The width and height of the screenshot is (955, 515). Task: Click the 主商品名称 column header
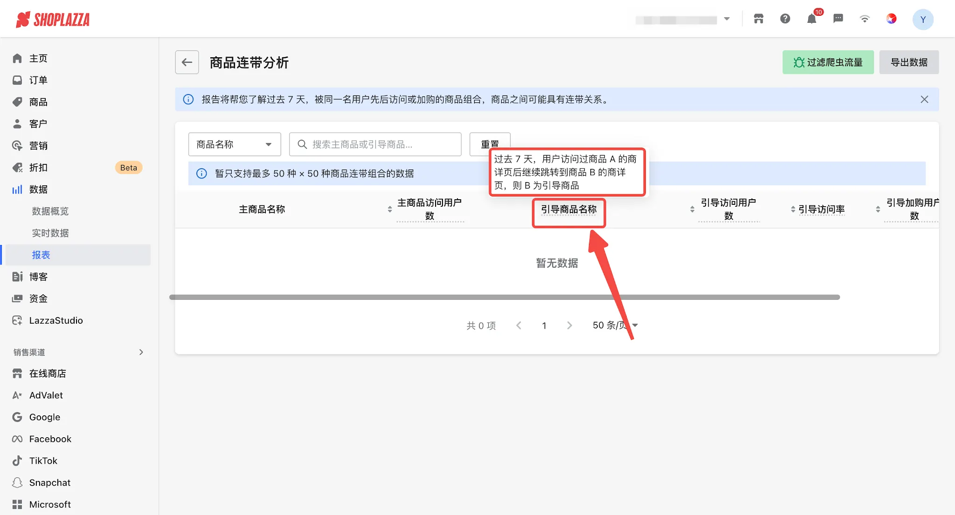tap(262, 210)
